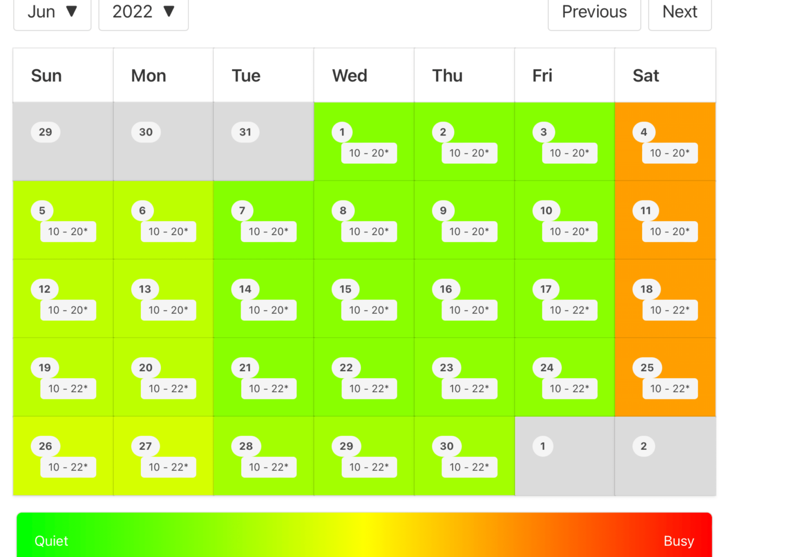
Task: Click the Quiet end of crowd legend
Action: pyautogui.click(x=51, y=541)
